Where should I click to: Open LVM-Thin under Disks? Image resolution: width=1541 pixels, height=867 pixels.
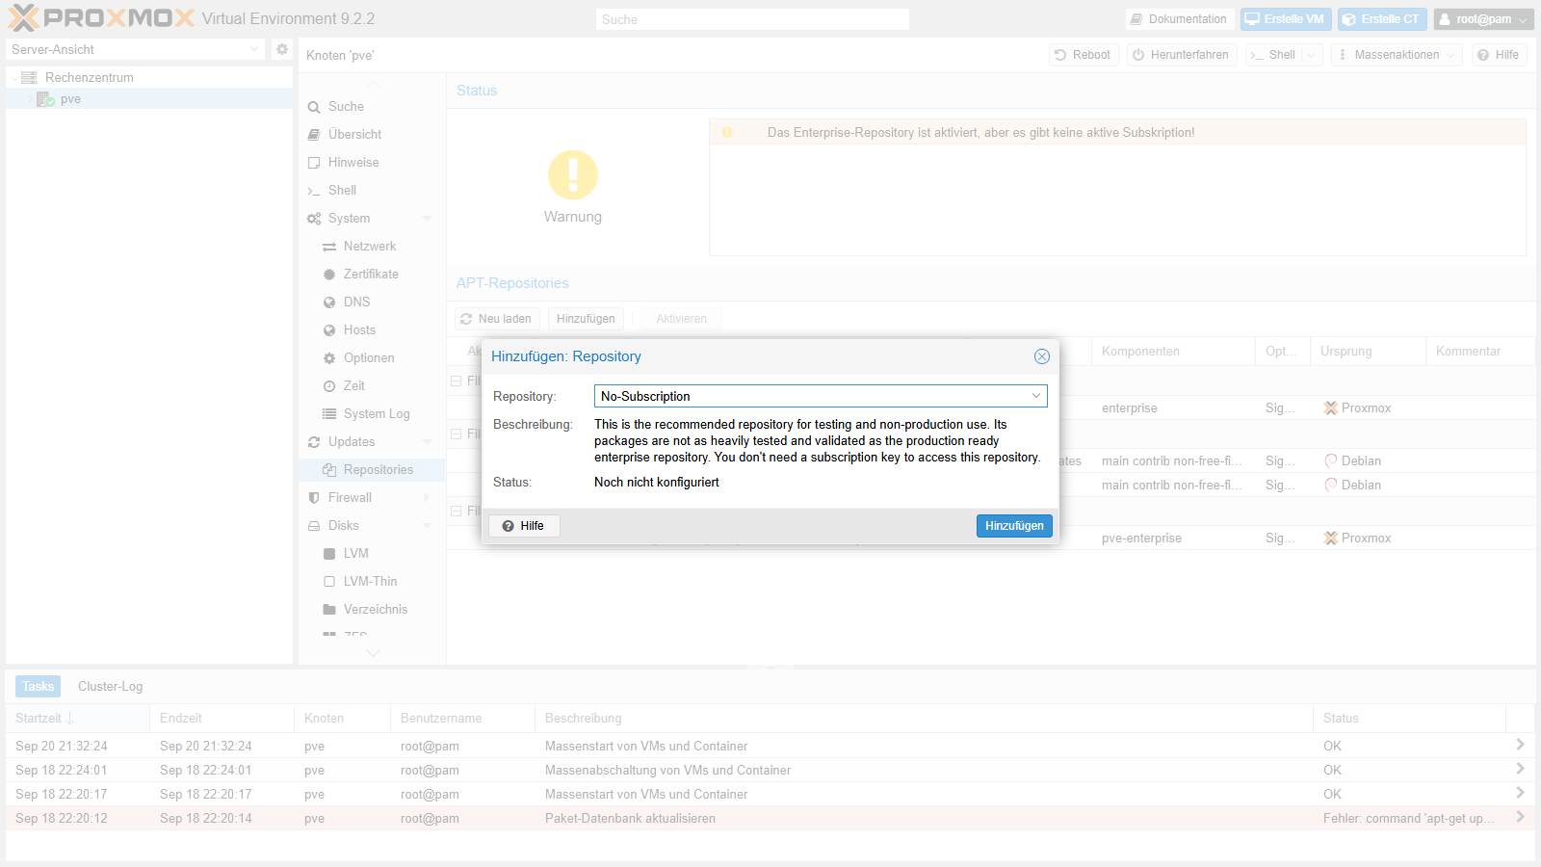pyautogui.click(x=371, y=582)
